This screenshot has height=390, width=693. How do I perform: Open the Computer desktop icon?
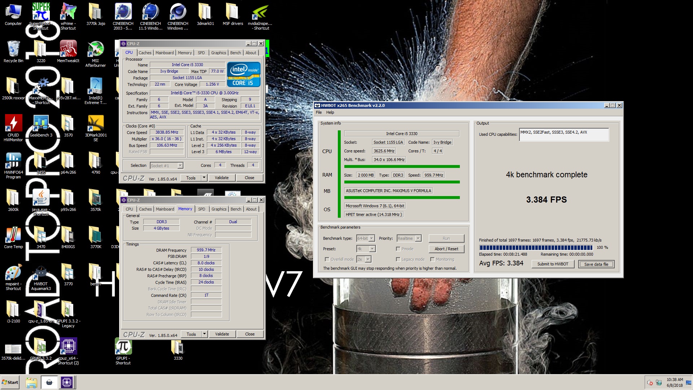[13, 14]
